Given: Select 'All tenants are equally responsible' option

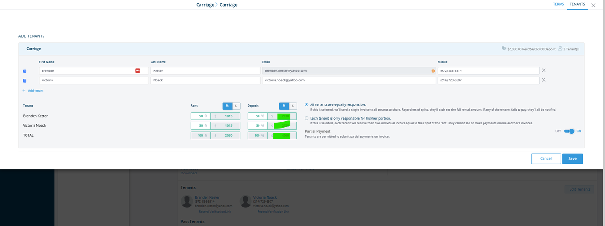Looking at the screenshot, I should 307,104.
